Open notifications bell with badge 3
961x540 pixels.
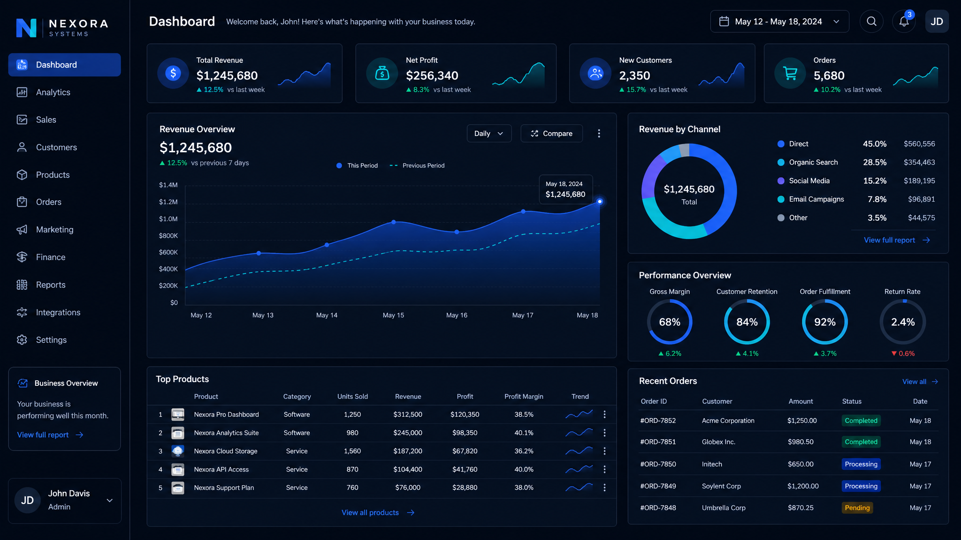(x=904, y=22)
